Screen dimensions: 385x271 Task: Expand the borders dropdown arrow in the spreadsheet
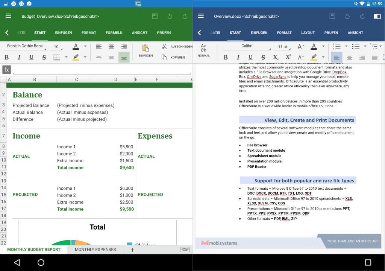pyautogui.click(x=66, y=57)
